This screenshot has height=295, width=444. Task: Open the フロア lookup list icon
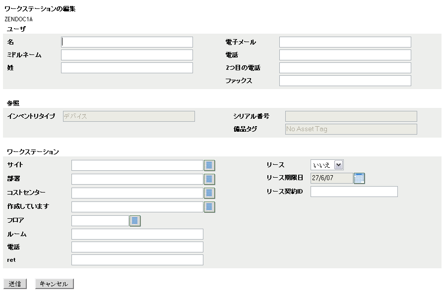coord(135,221)
